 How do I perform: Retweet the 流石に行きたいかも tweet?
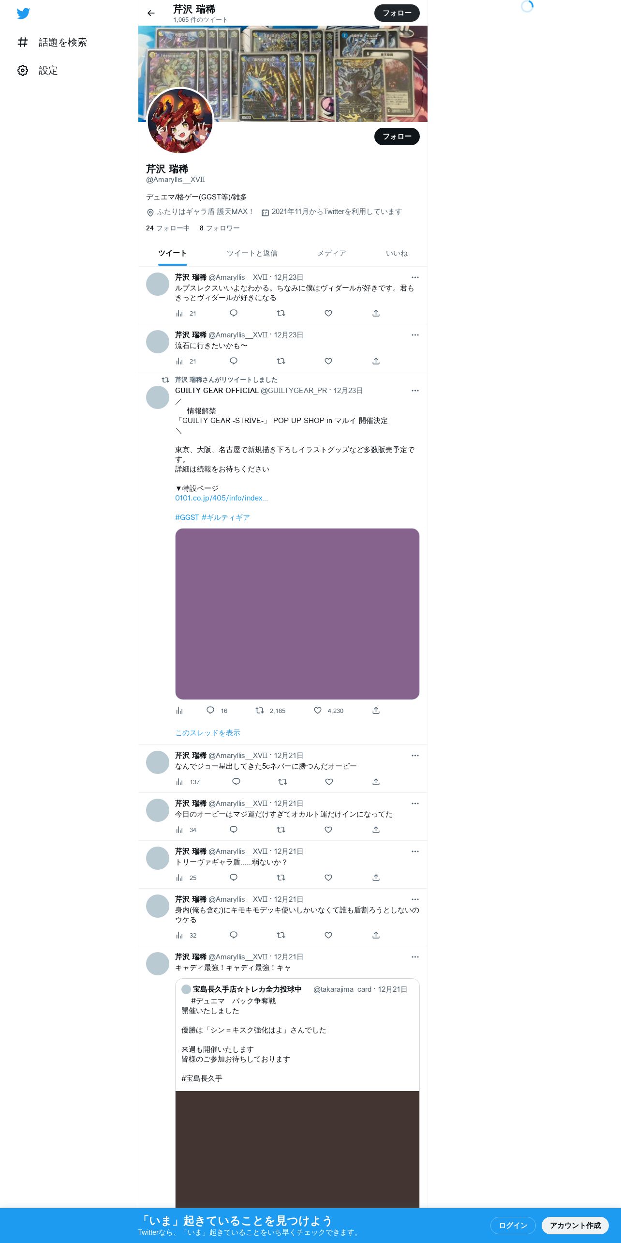point(281,361)
